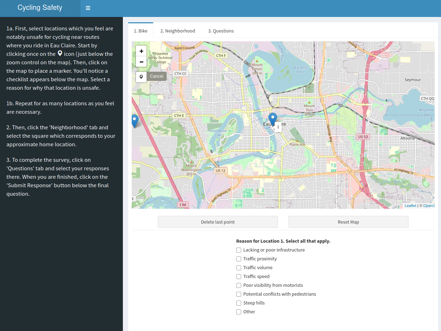The image size is (441, 331).
Task: Check Potential conflicts with pedestrians
Action: point(239,294)
